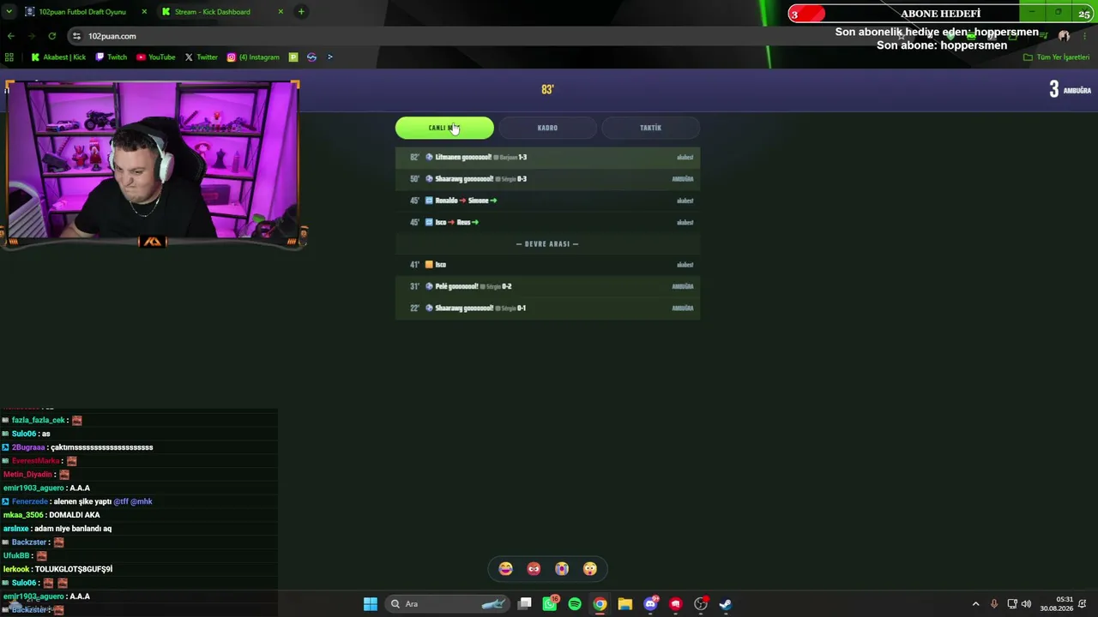Open OBS Studio from the taskbar
The height and width of the screenshot is (617, 1098).
pyautogui.click(x=701, y=604)
